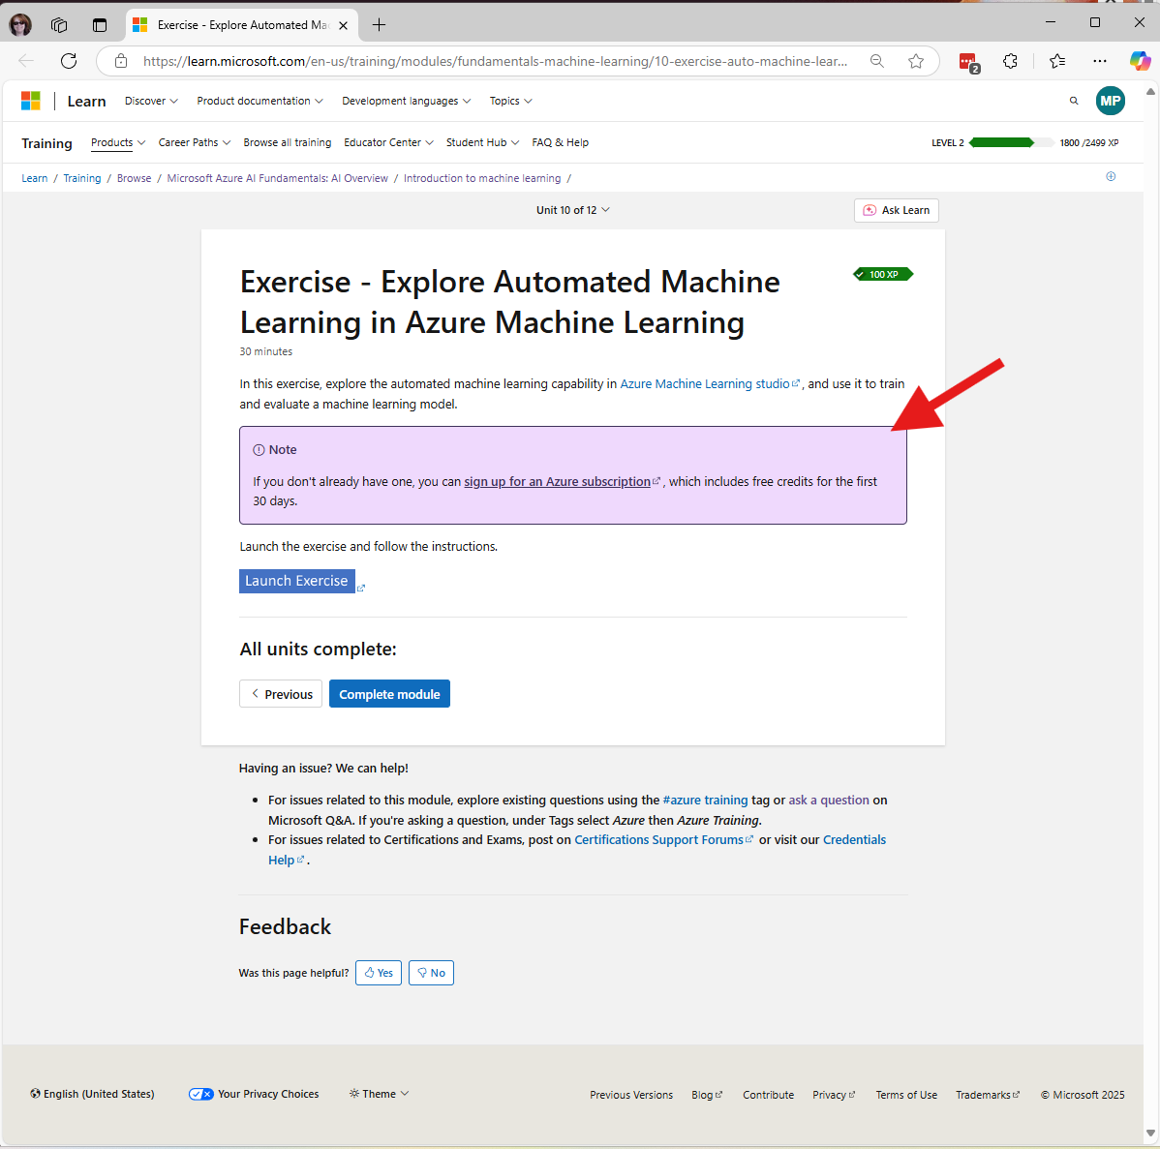Expand the Unit 10 of 12 selector
The image size is (1160, 1149).
tap(573, 210)
